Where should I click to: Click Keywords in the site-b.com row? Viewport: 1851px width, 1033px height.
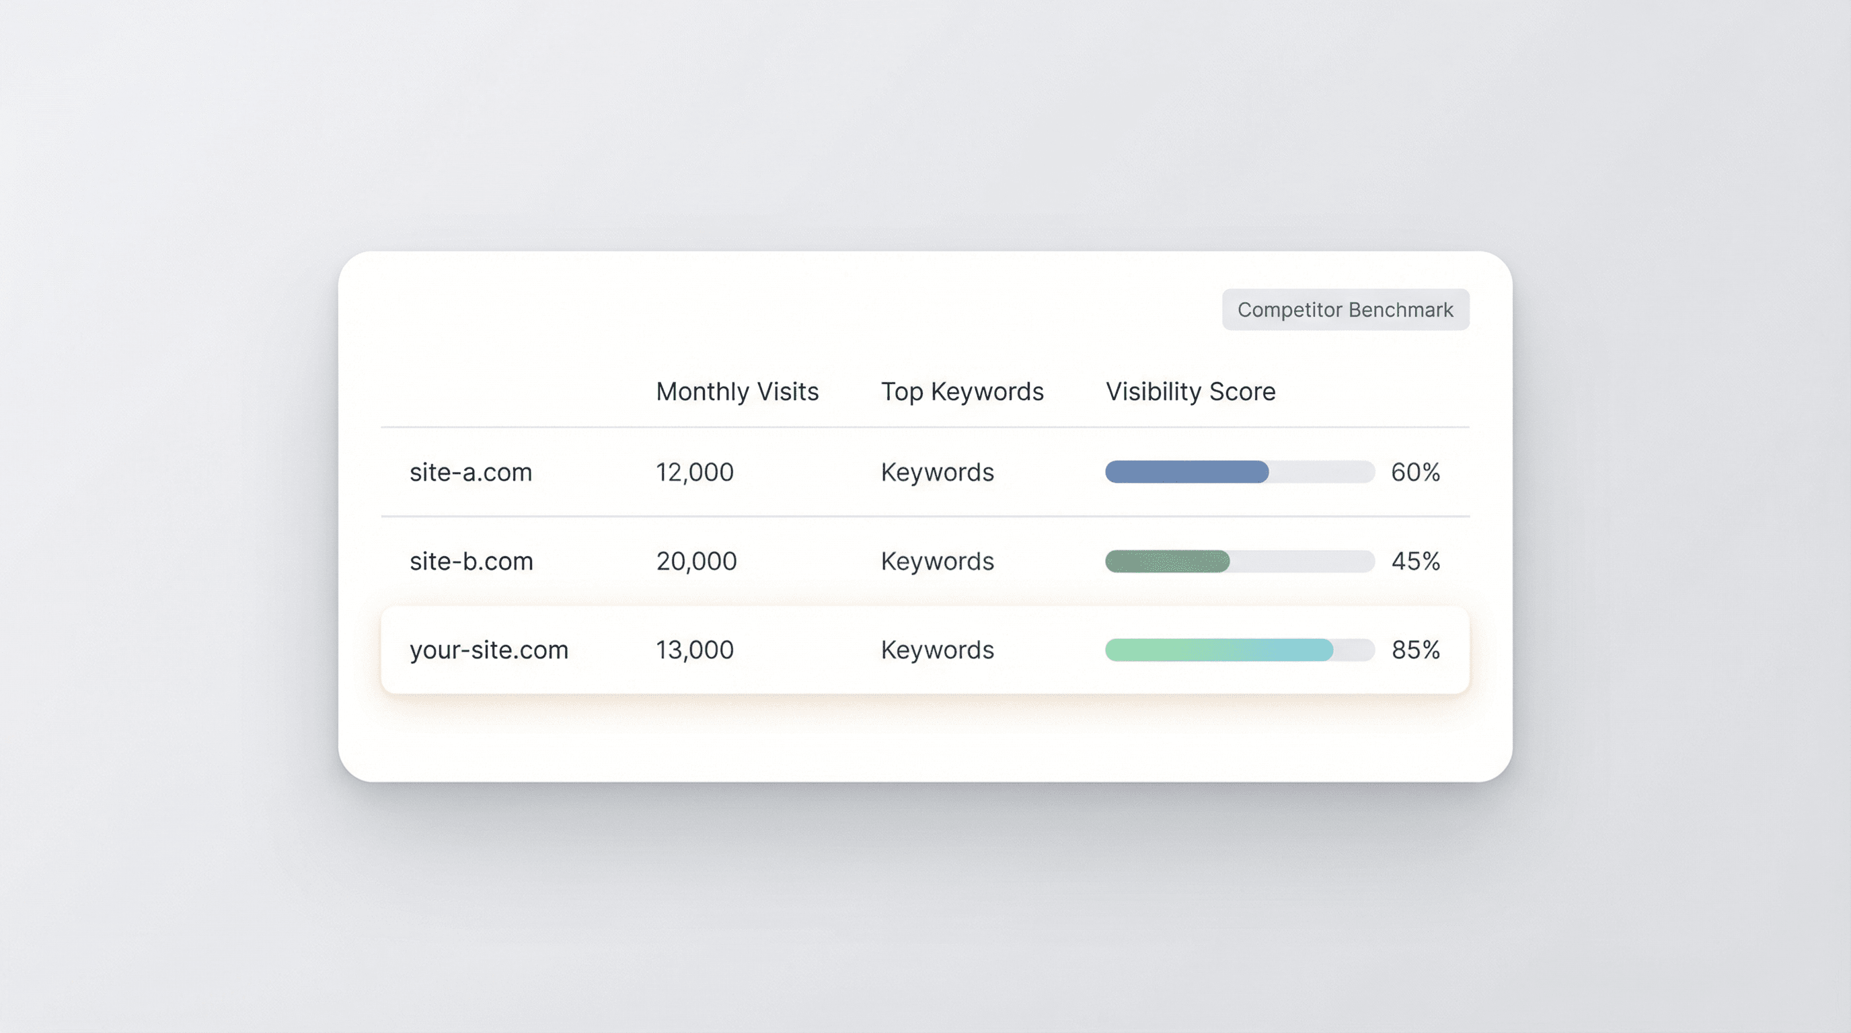pyautogui.click(x=937, y=561)
